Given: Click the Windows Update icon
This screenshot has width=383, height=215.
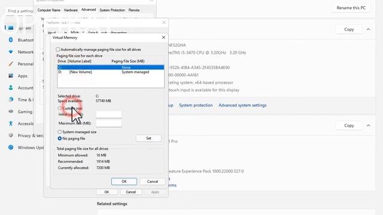Looking at the screenshot, I should point(11,148).
